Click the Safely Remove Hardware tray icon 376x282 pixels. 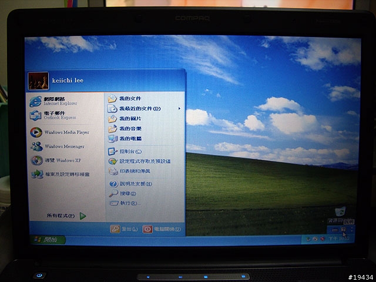pyautogui.click(x=308, y=239)
